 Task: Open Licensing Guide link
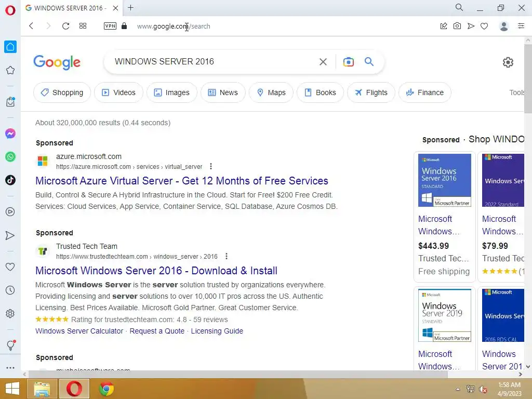pos(217,331)
